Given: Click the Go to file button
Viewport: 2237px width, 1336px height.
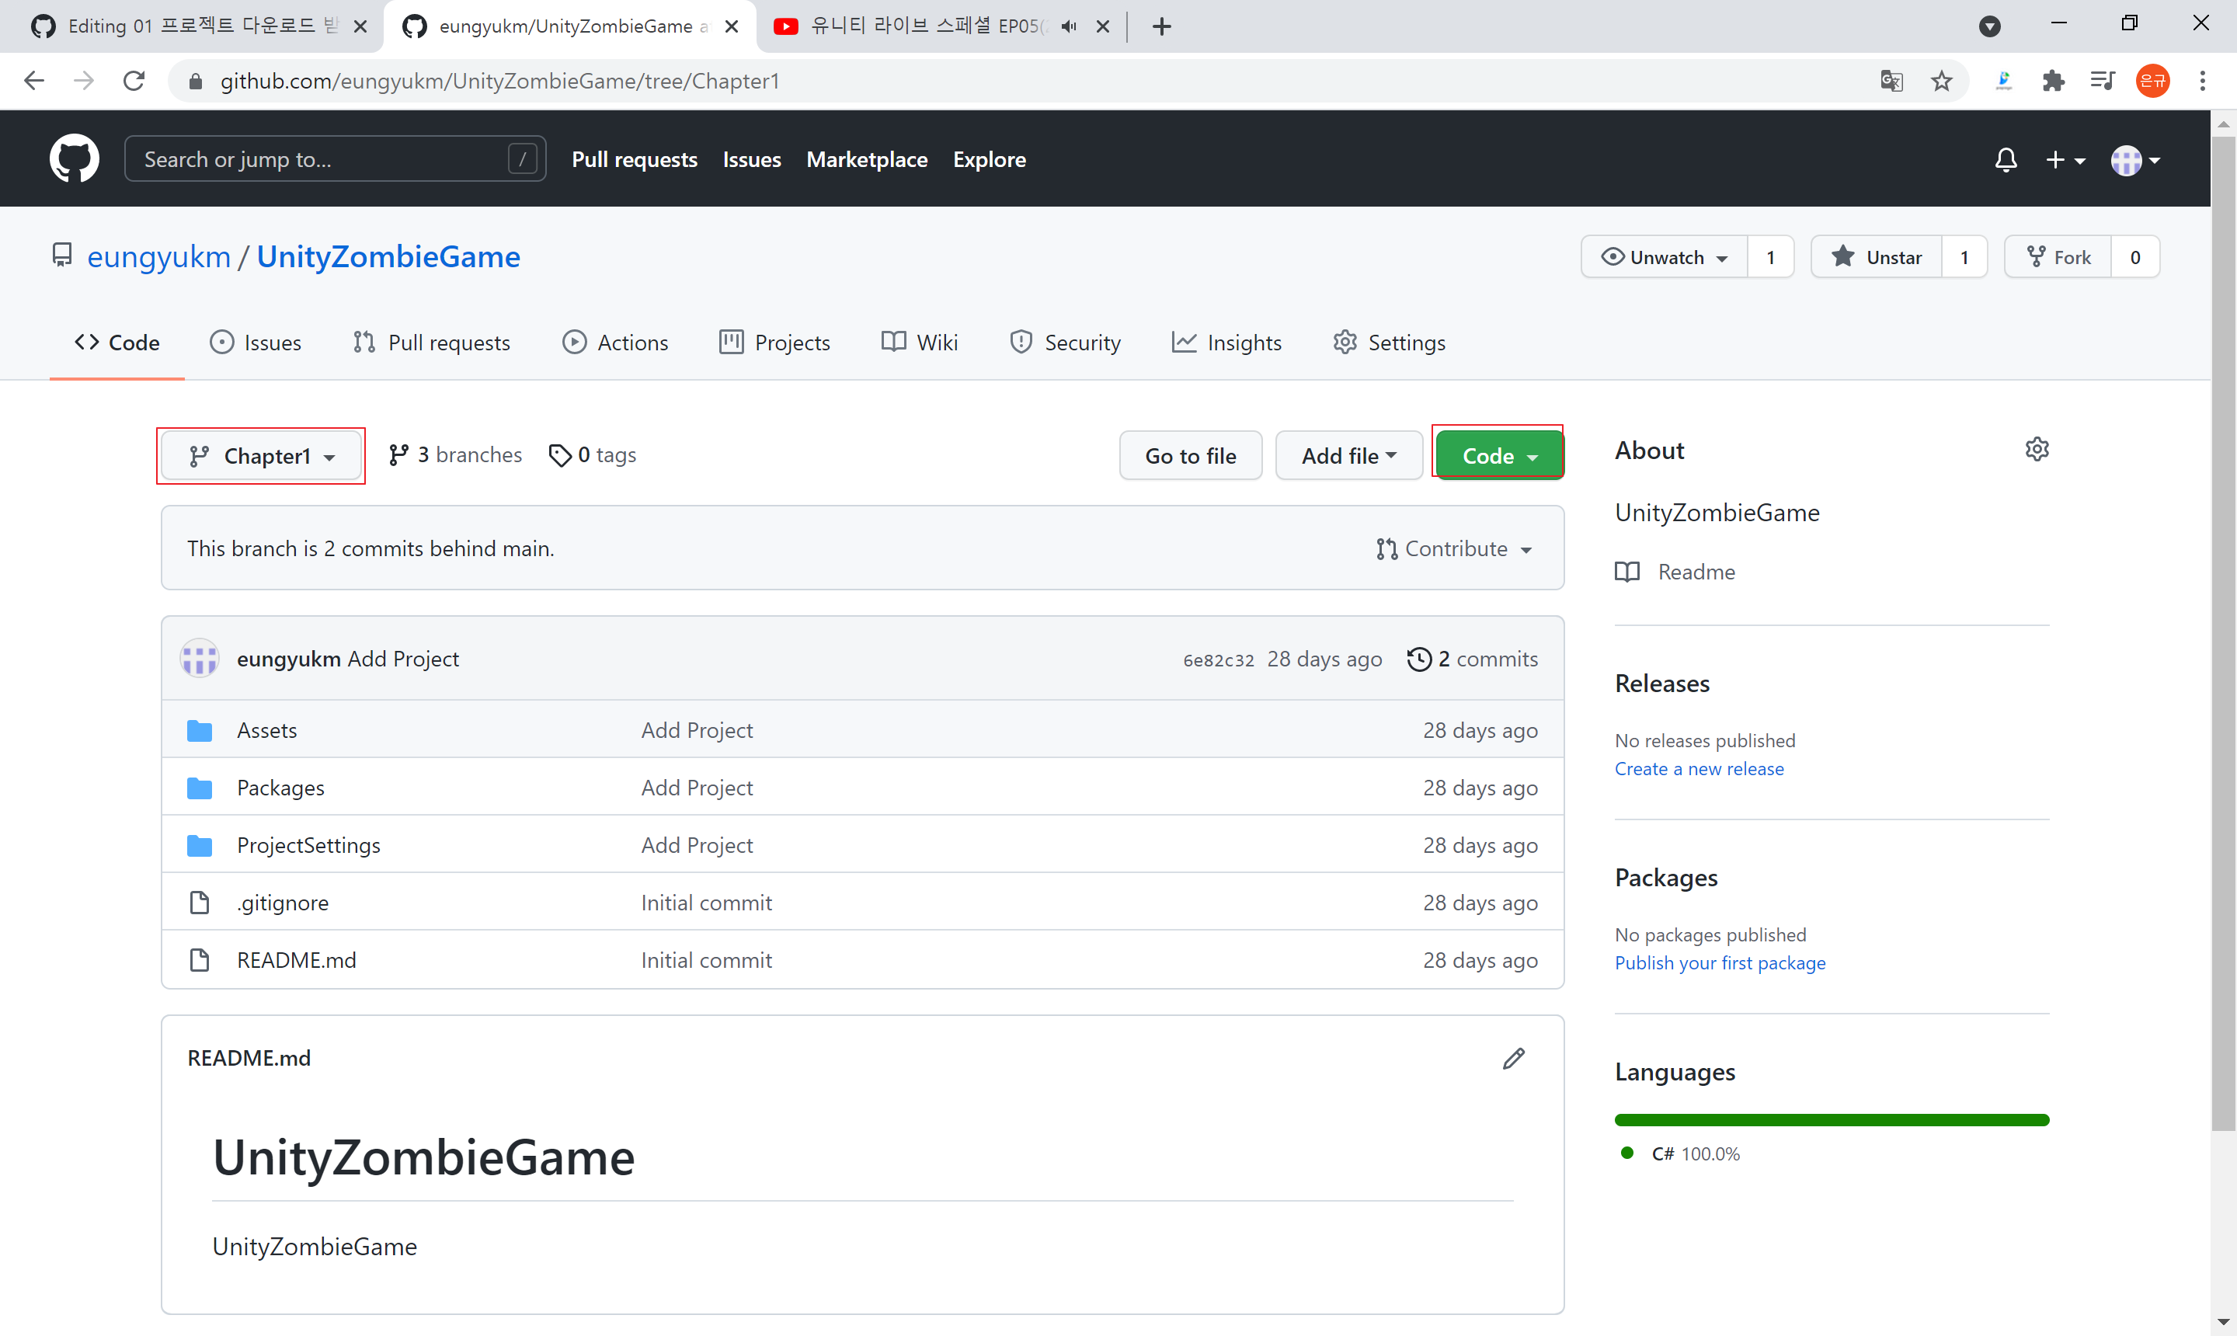Looking at the screenshot, I should [1190, 457].
